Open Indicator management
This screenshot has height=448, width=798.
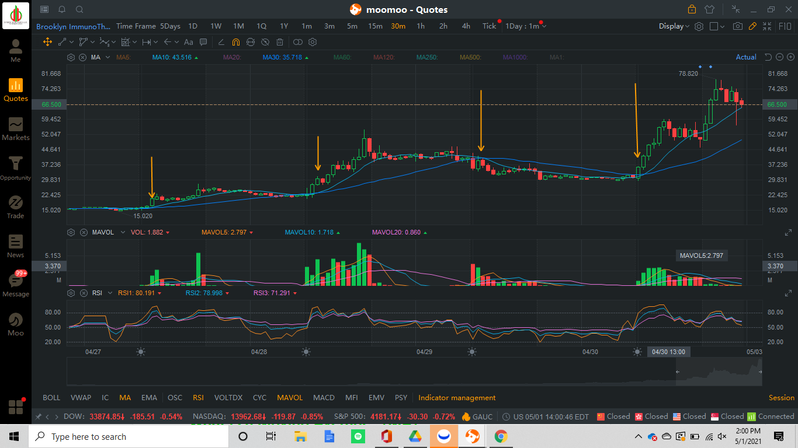(x=457, y=398)
